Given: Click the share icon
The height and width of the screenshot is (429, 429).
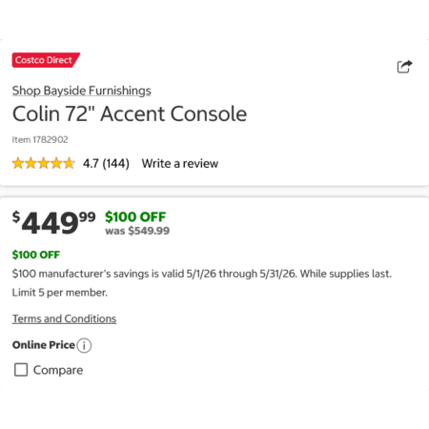Looking at the screenshot, I should click(x=404, y=67).
